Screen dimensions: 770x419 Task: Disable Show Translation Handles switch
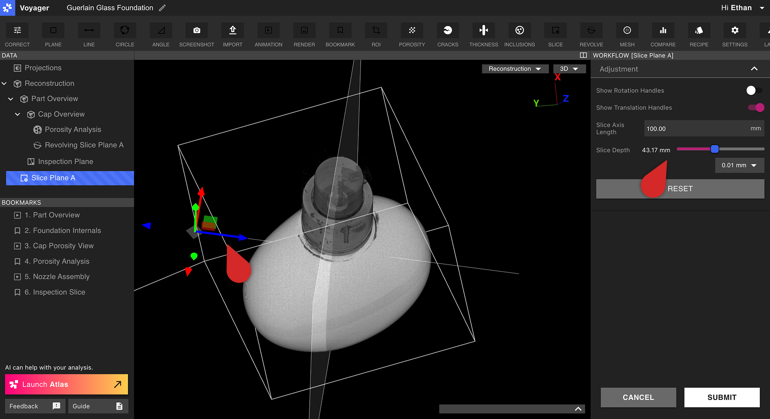(x=756, y=108)
